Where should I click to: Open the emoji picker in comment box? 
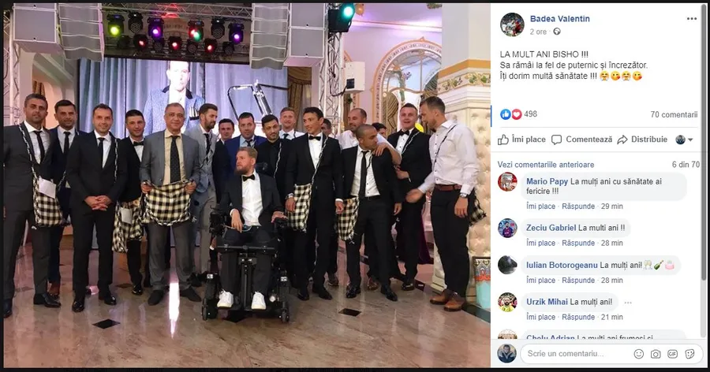(x=638, y=353)
